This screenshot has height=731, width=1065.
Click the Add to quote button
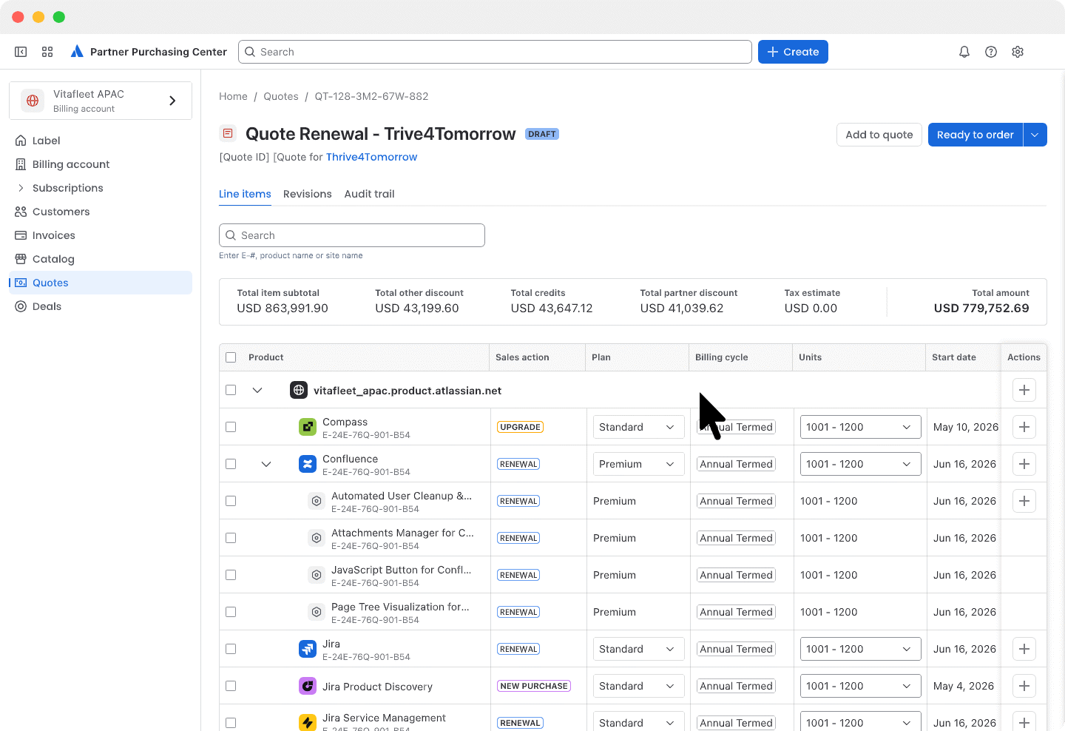(x=879, y=135)
